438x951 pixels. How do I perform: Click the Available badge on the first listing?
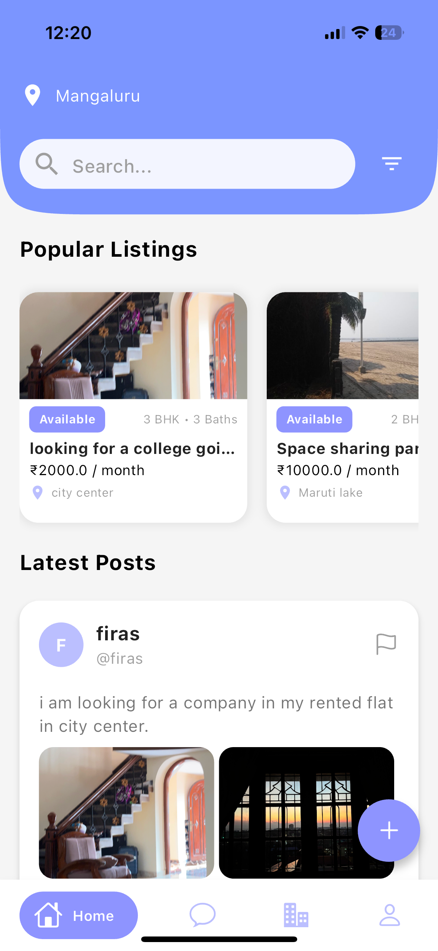[67, 419]
